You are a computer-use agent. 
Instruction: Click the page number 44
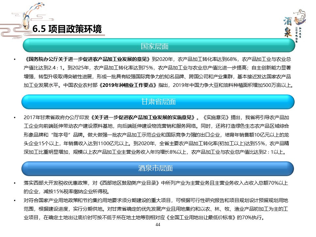point(158,225)
